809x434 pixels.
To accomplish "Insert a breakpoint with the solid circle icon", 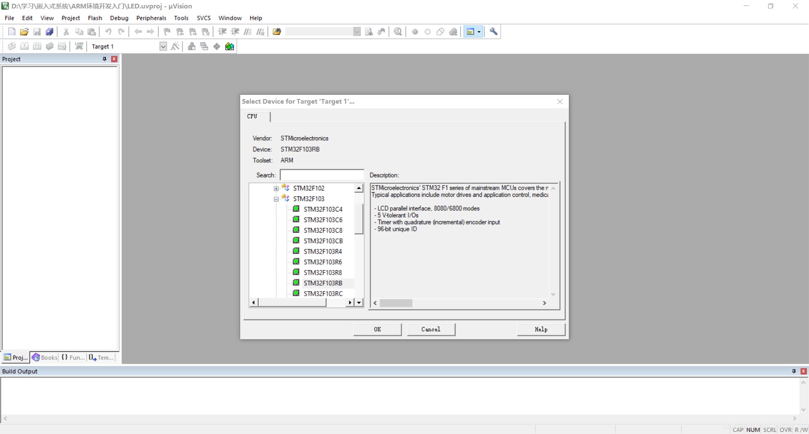I will (415, 32).
